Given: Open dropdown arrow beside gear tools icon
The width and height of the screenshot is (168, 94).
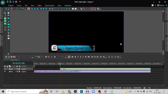Looking at the screenshot, I should 100,9.
